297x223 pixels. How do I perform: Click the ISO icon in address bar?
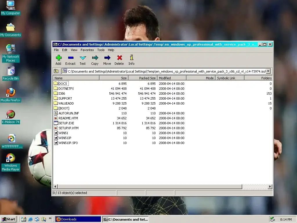(x=65, y=71)
